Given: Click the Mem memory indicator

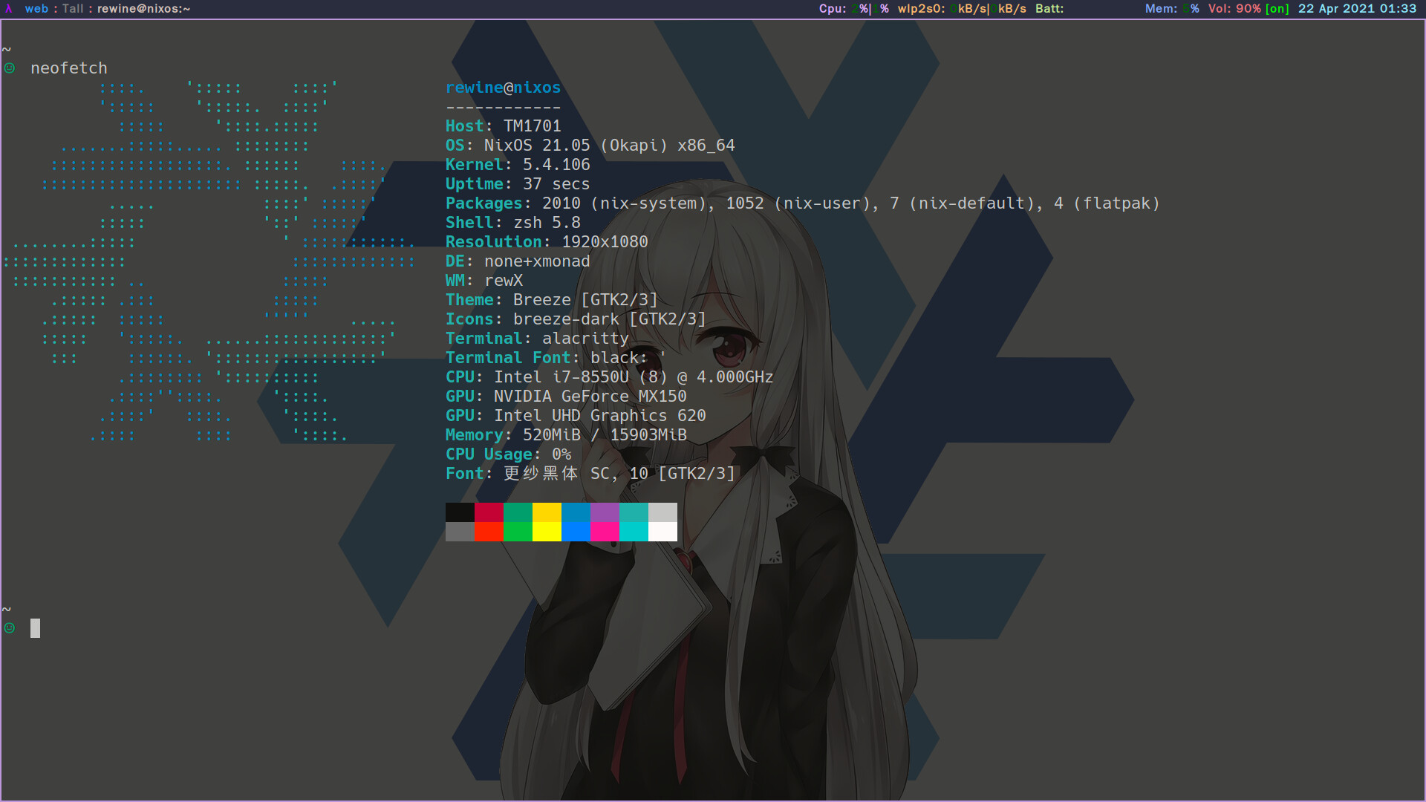Looking at the screenshot, I should [x=1172, y=9].
